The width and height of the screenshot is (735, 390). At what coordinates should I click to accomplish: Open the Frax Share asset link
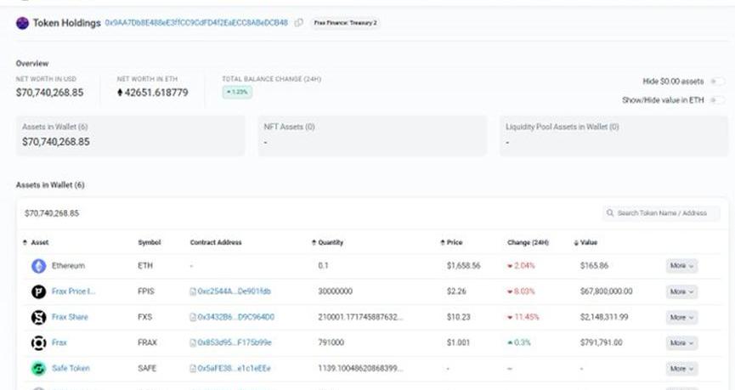pyautogui.click(x=70, y=317)
